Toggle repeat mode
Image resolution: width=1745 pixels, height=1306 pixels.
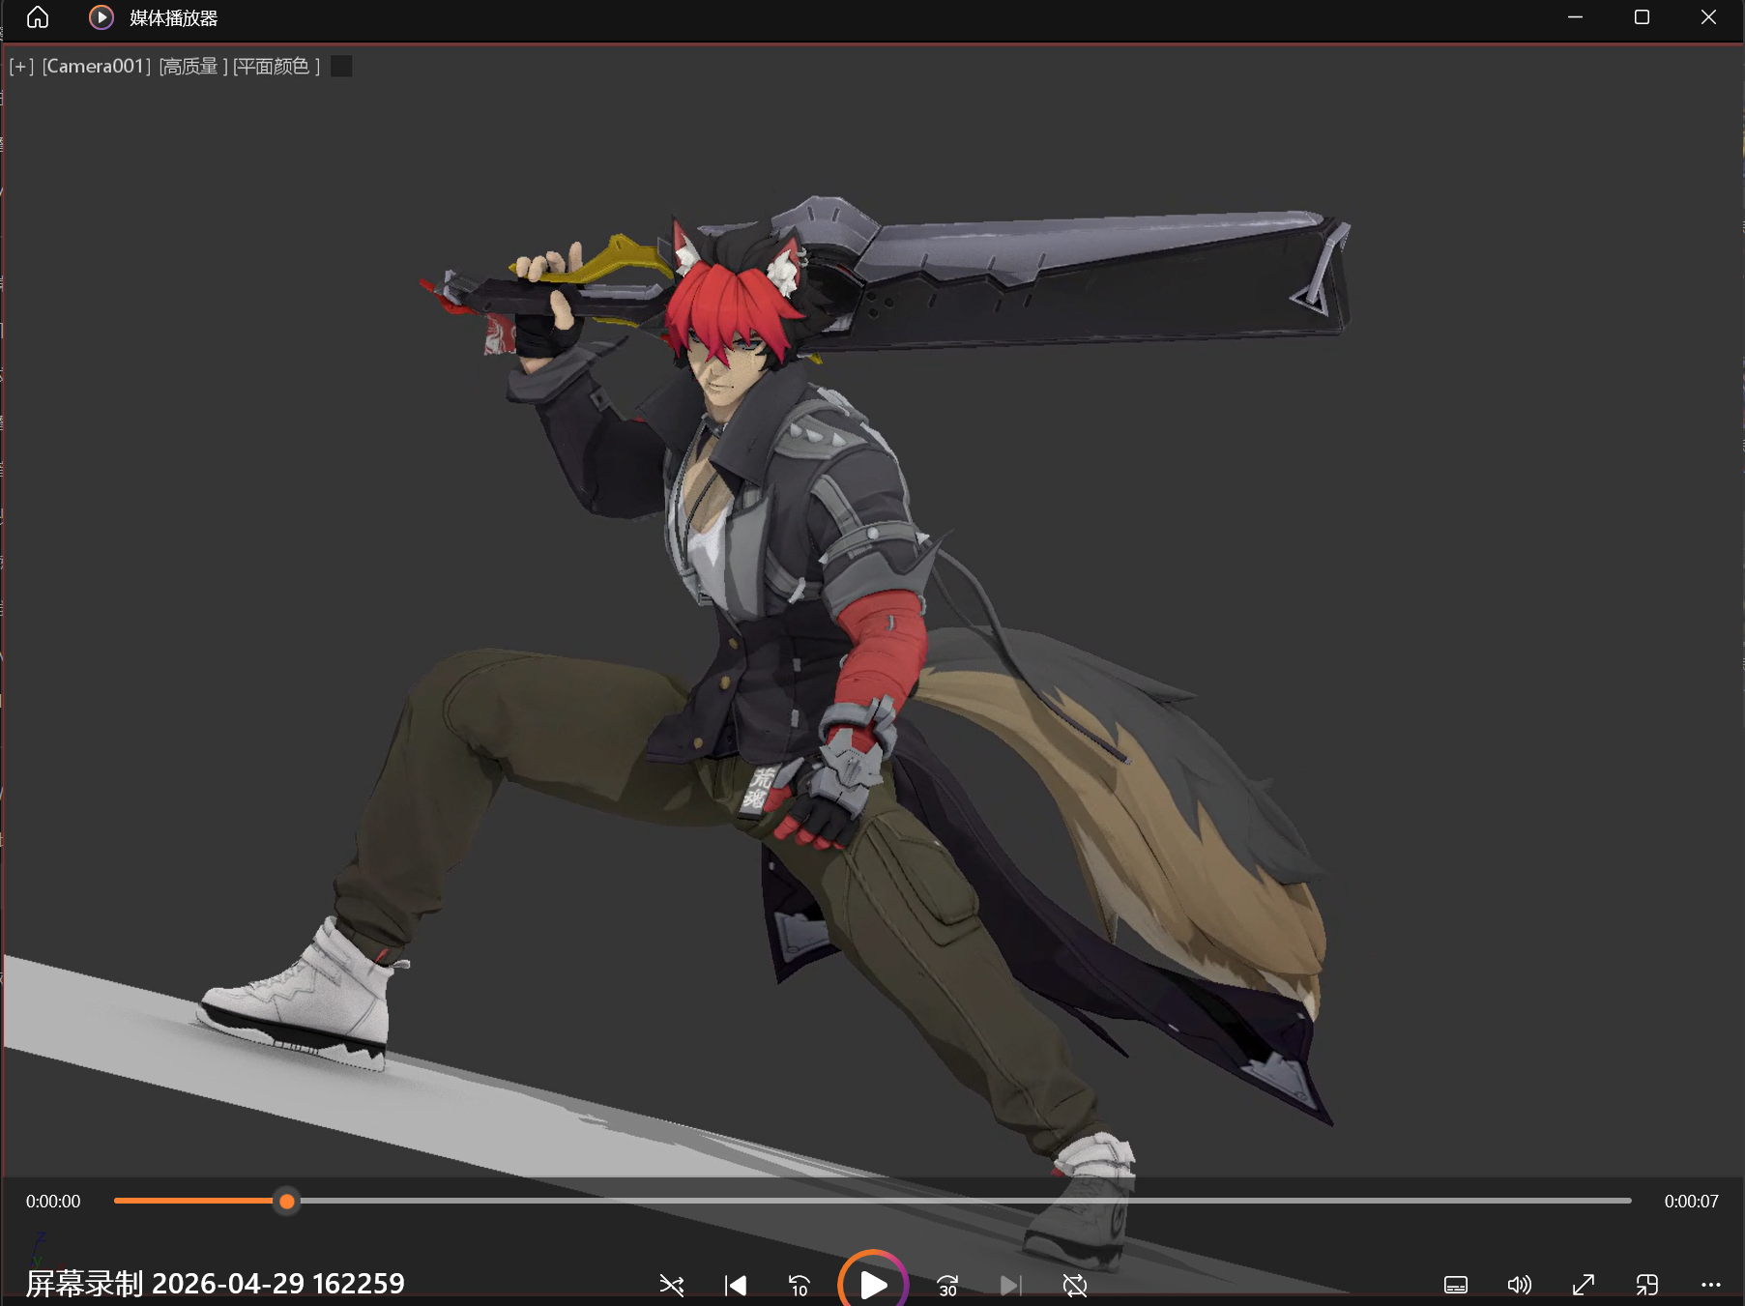tap(1075, 1285)
